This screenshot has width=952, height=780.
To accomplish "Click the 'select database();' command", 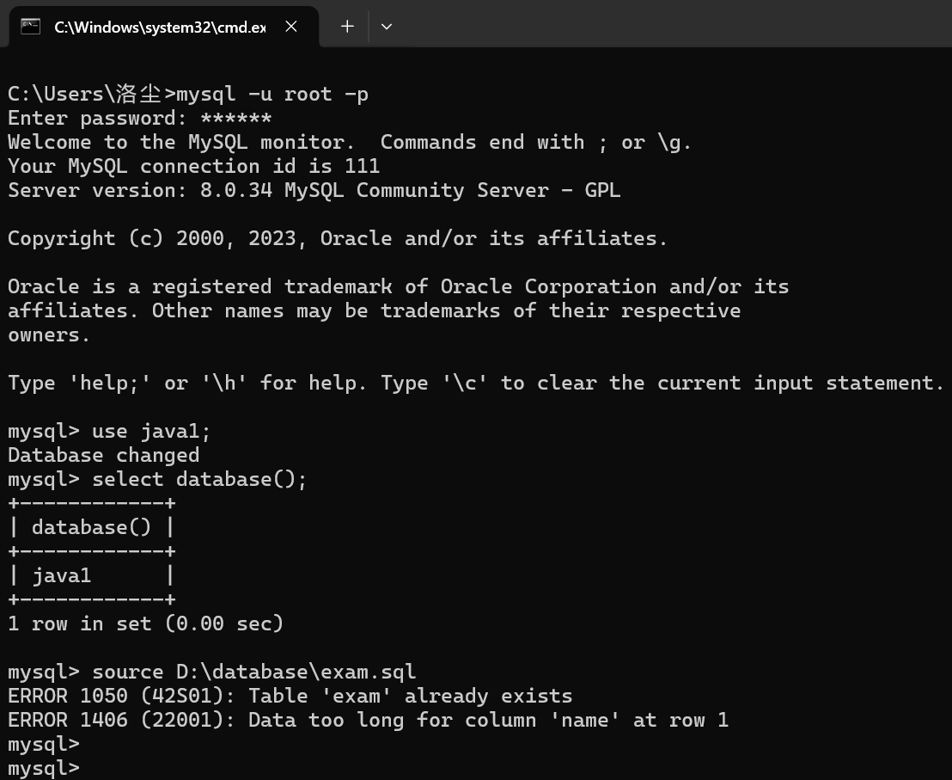I will click(199, 479).
